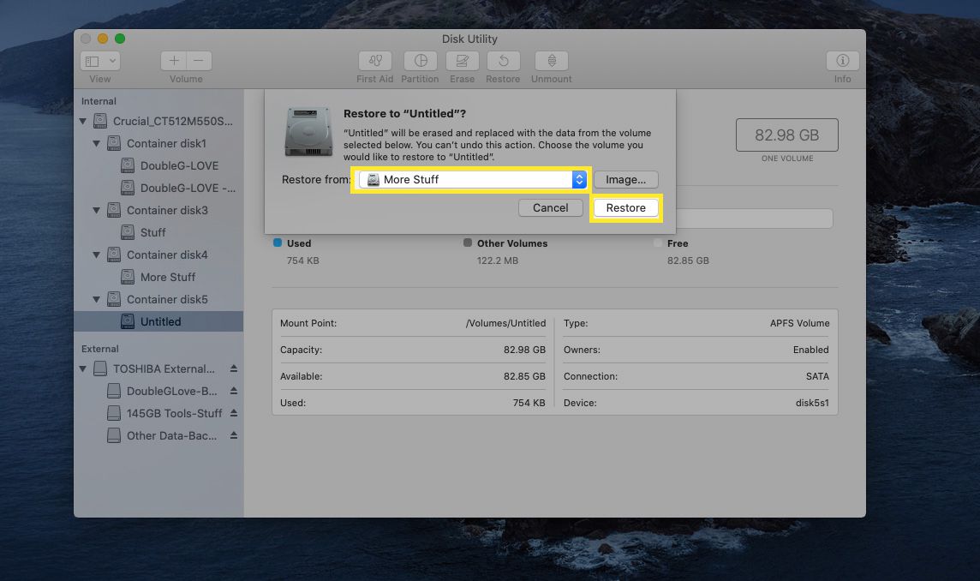
Task: Collapse the Crucial_CT512M550S disk entry
Action: (x=83, y=122)
